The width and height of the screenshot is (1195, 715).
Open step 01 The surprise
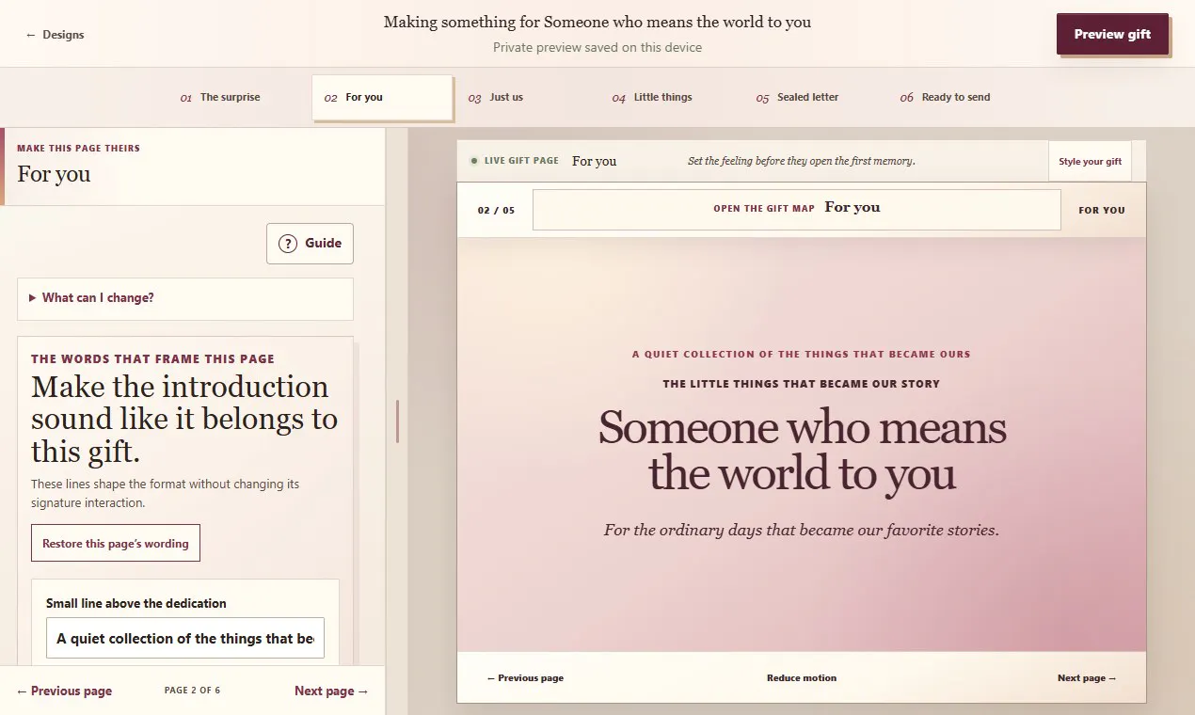pyautogui.click(x=220, y=97)
